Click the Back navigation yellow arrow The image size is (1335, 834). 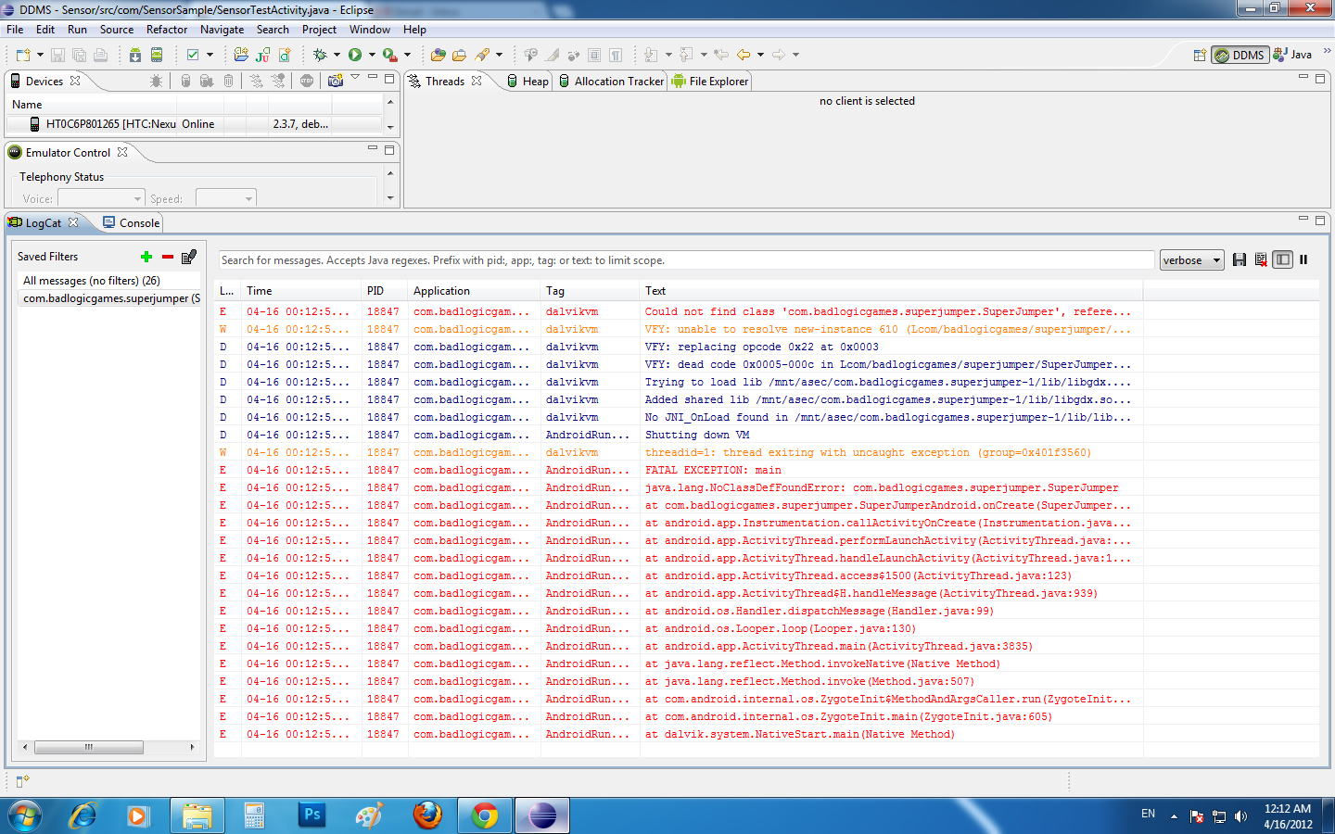point(744,55)
